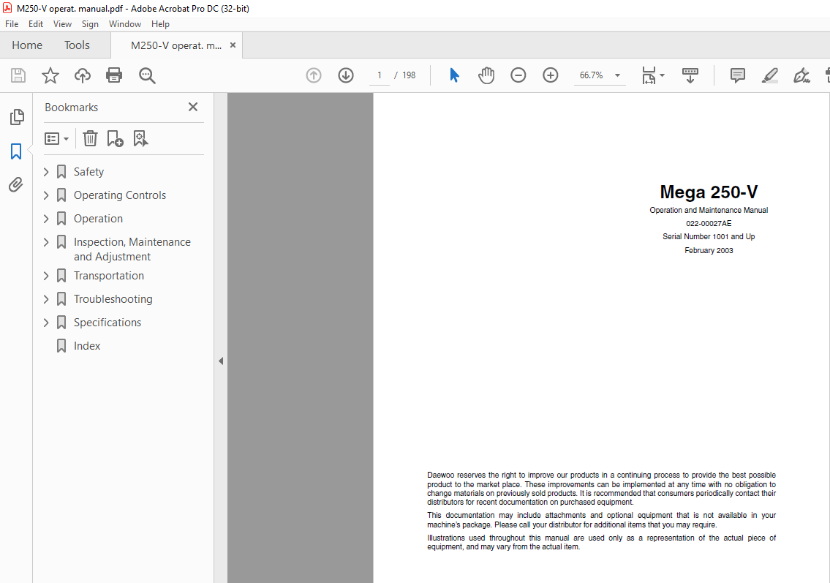Expand Inspection, Maintenance and Adjustment bookmark
The height and width of the screenshot is (583, 830).
click(x=46, y=242)
